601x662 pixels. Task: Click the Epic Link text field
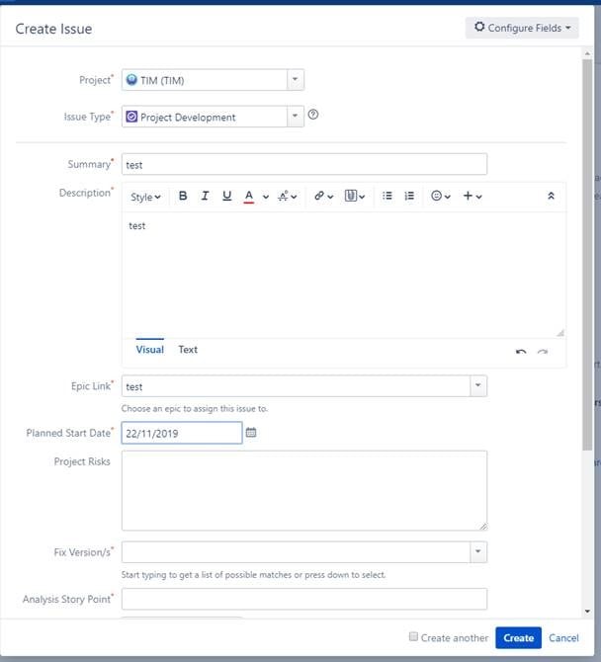[x=296, y=386]
